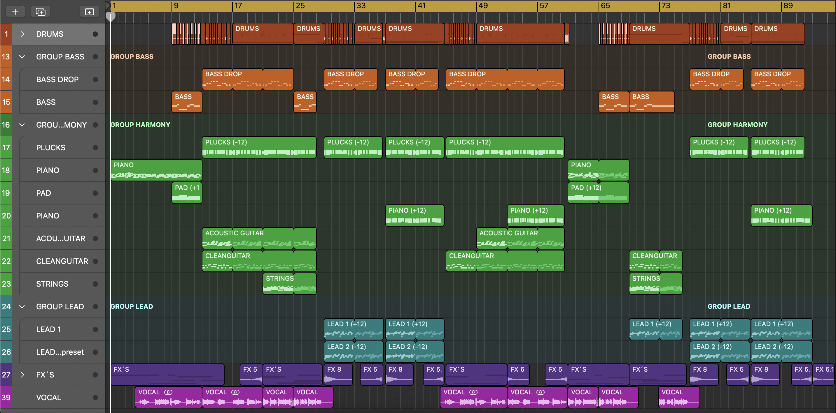
Task: Select the LEAD 1 track header
Action: pyautogui.click(x=49, y=329)
